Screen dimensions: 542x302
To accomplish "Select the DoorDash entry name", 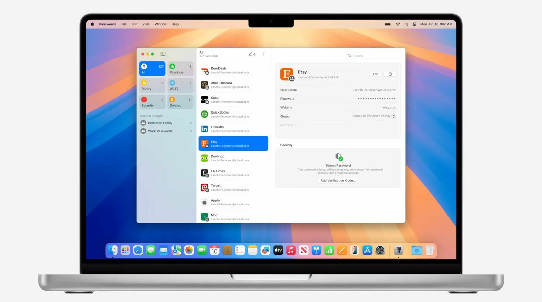I will 218,68.
